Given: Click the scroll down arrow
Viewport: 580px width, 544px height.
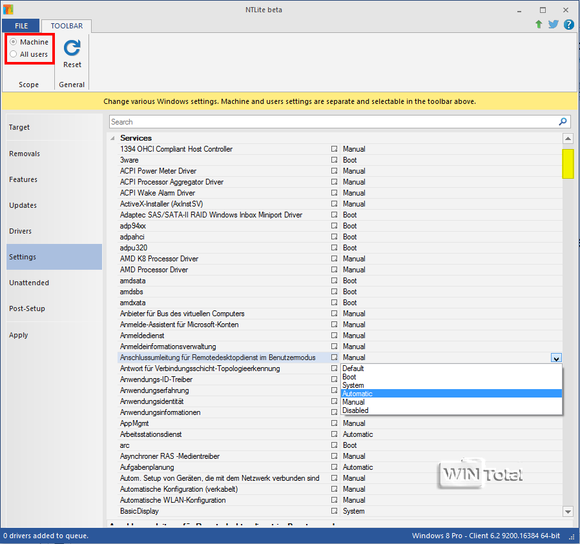Looking at the screenshot, I should 568,512.
